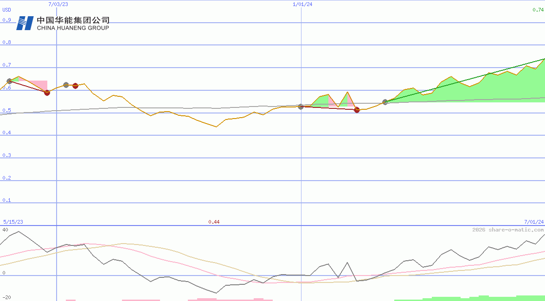The image size is (545, 301).
Task: Click the gray marker dot on 1/01/24 line
Action: tap(301, 107)
